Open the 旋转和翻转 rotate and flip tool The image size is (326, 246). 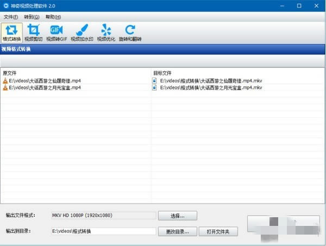tap(130, 33)
